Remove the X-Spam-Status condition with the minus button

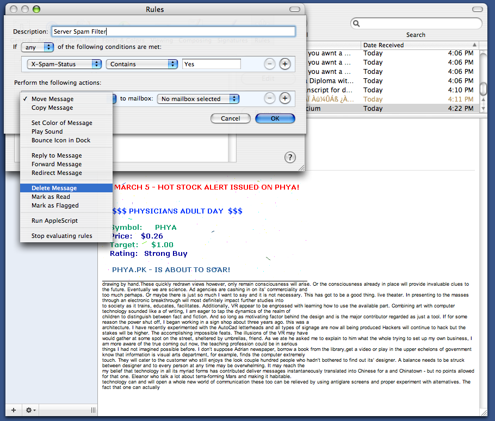270,64
